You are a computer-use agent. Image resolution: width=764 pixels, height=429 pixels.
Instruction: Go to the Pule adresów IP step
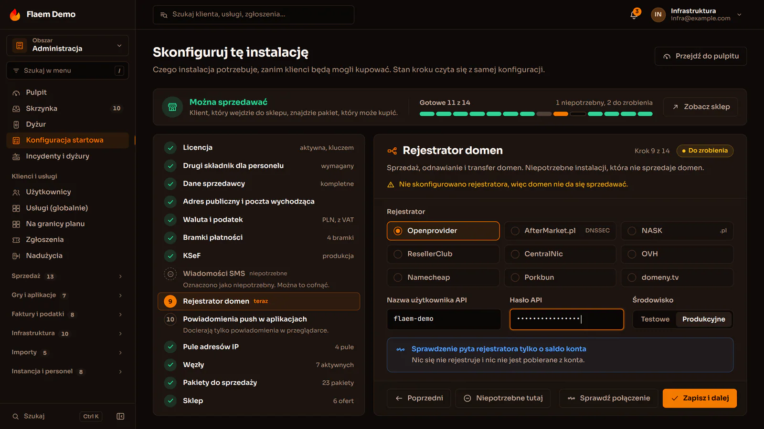259,347
